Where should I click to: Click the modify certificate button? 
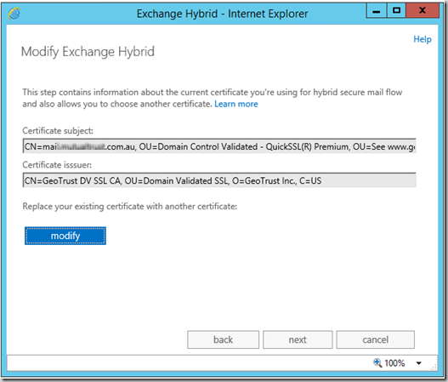[x=65, y=236]
